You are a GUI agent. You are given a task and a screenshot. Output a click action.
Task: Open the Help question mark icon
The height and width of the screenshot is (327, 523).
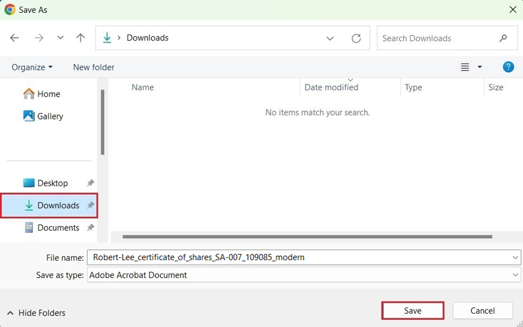pos(508,67)
